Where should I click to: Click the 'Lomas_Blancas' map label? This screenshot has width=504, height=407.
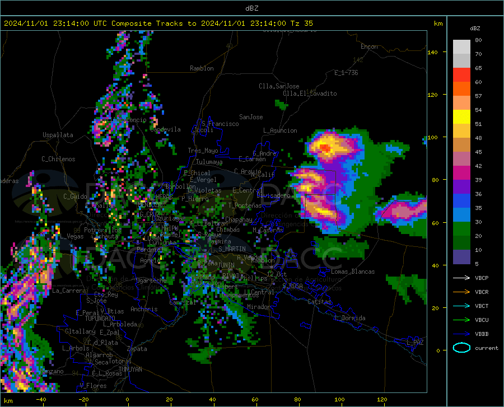point(353,272)
